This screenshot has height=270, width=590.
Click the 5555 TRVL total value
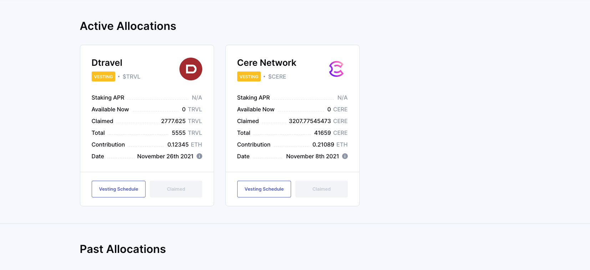187,133
